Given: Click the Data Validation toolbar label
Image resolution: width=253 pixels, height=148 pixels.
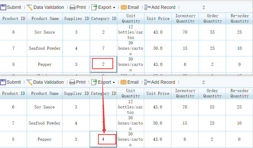Looking at the screenshot, I should [x=48, y=82].
